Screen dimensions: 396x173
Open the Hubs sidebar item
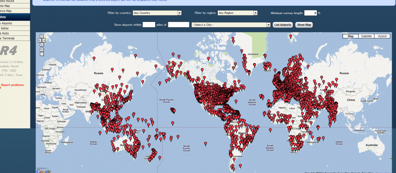[15, 33]
